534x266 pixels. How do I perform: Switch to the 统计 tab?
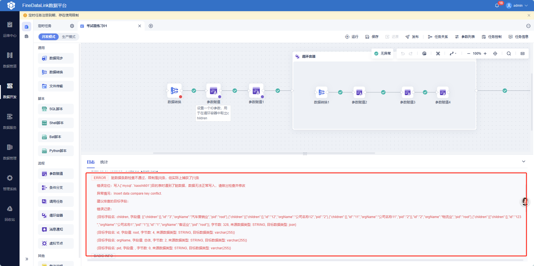[104, 162]
